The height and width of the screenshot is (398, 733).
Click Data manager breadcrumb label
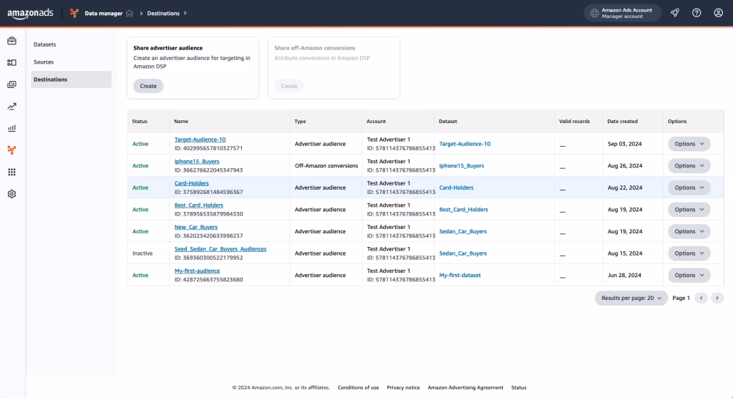(103, 13)
